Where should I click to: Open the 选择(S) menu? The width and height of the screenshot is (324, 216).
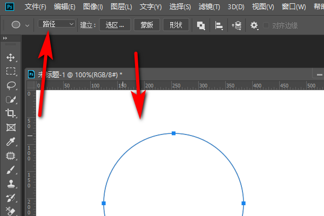(x=180, y=7)
